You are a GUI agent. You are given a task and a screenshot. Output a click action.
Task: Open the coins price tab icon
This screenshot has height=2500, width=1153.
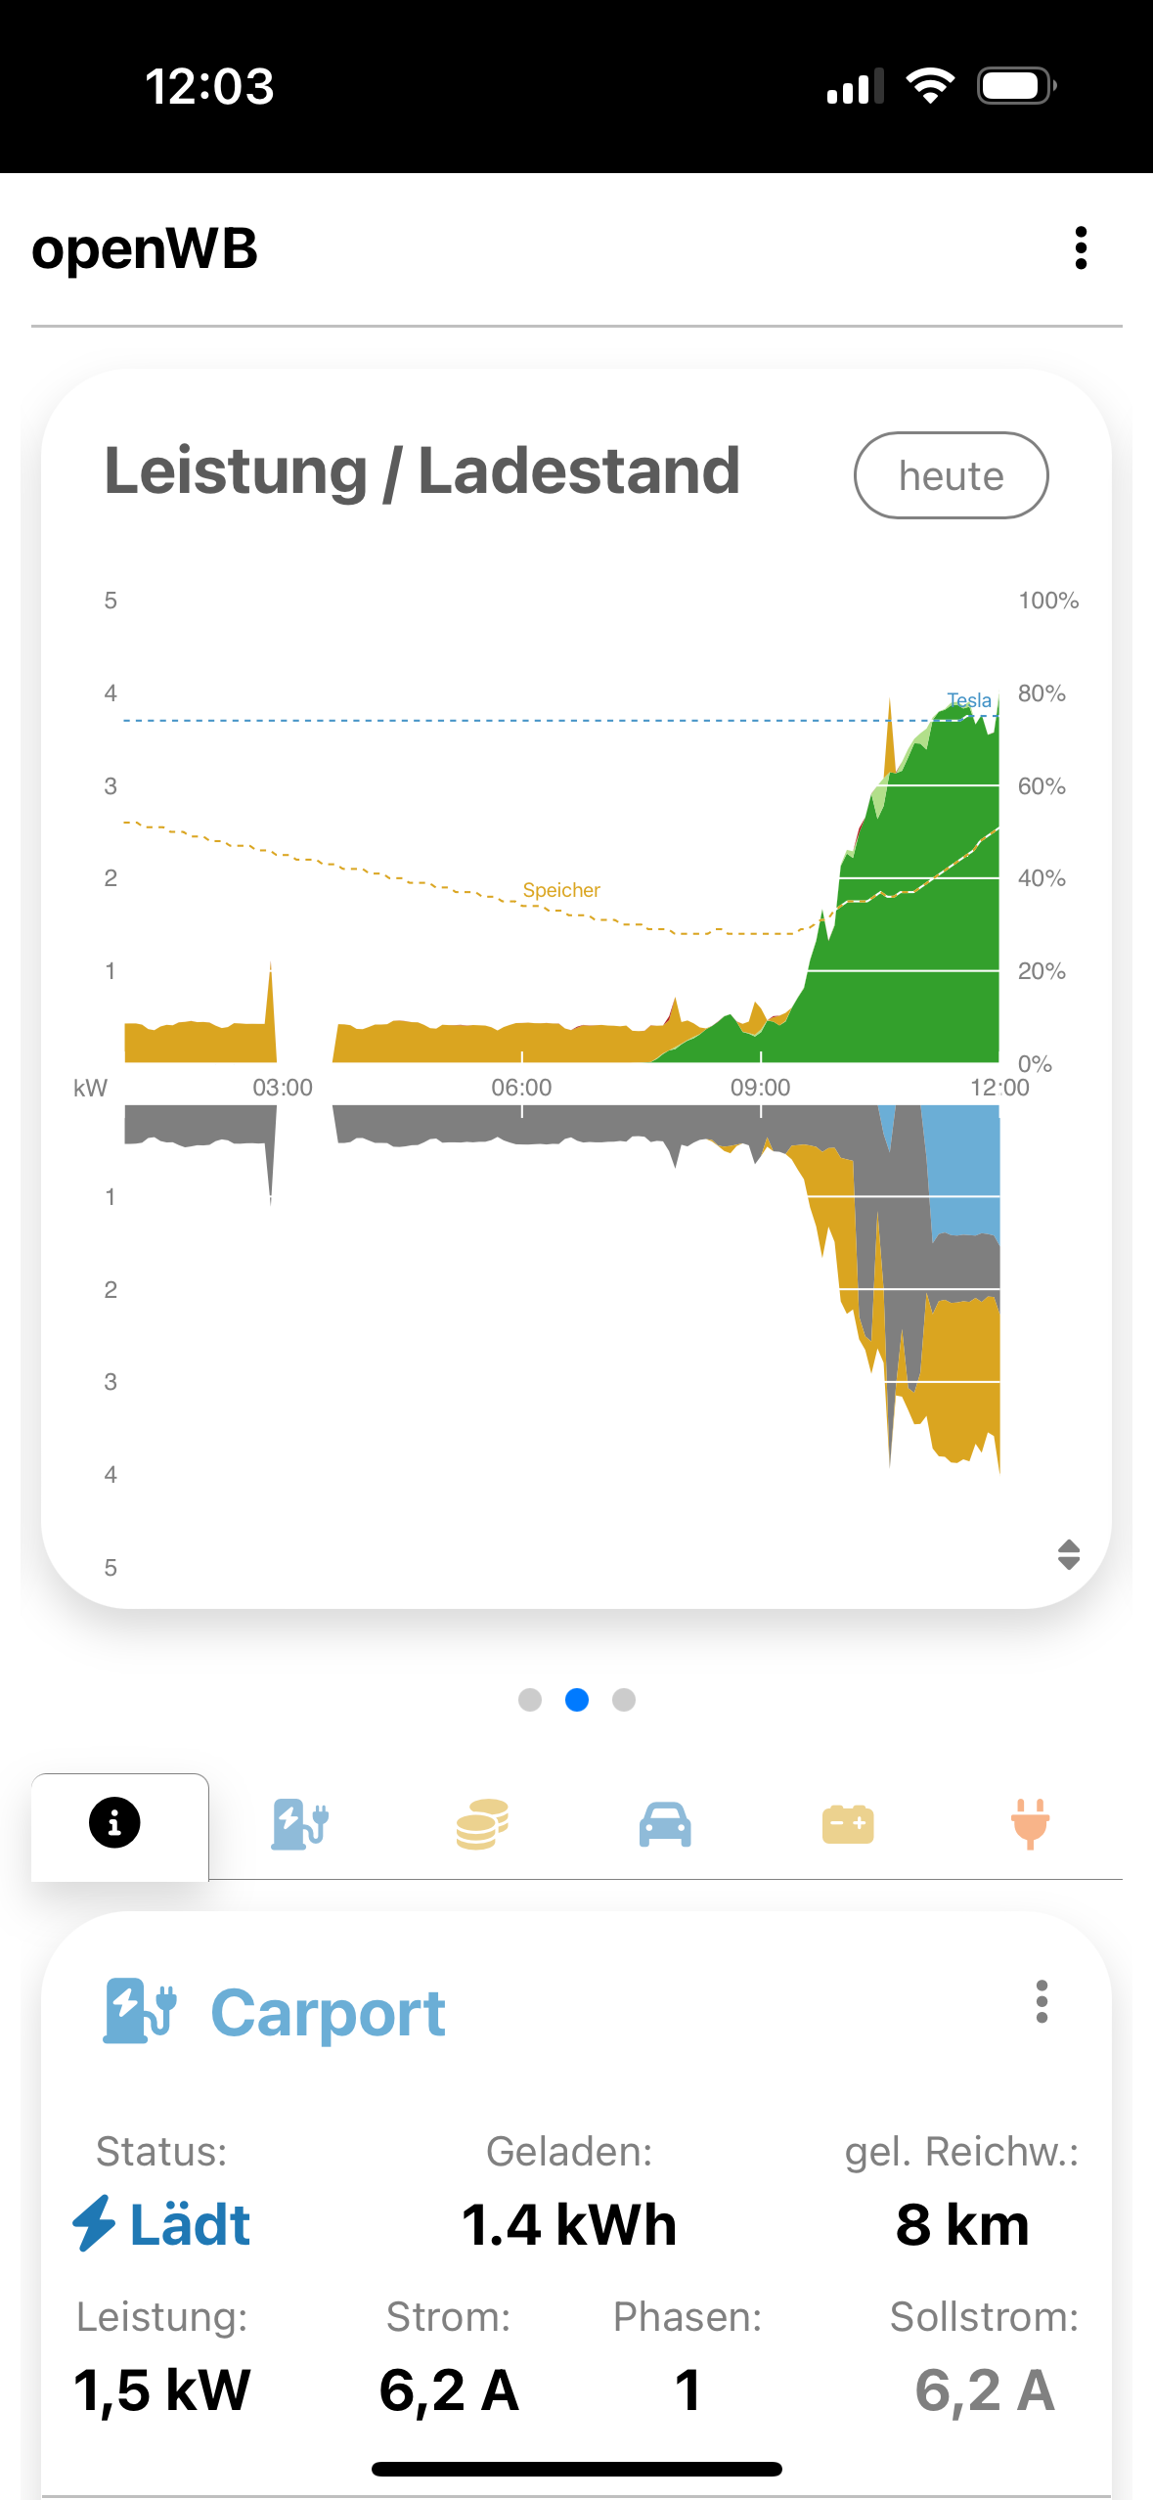482,1824
